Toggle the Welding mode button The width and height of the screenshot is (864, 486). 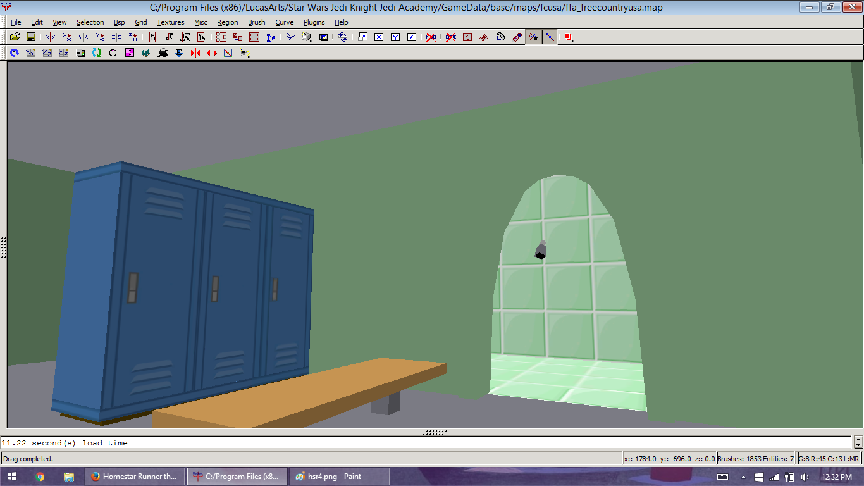point(533,37)
